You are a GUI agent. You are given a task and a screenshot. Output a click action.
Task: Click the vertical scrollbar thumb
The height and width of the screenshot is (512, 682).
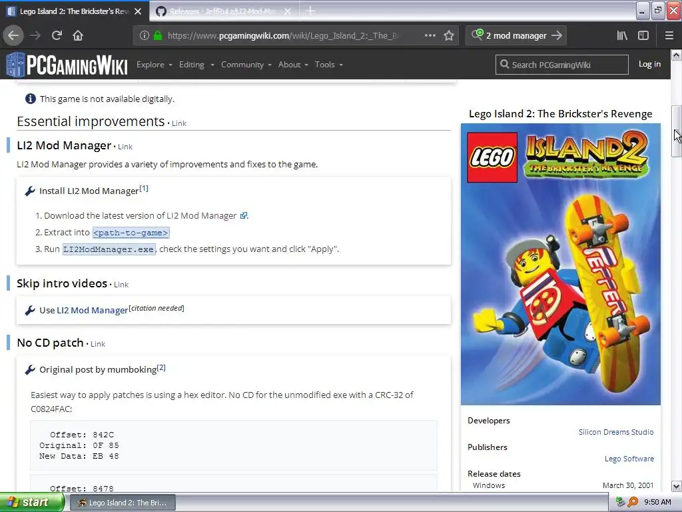[x=677, y=131]
